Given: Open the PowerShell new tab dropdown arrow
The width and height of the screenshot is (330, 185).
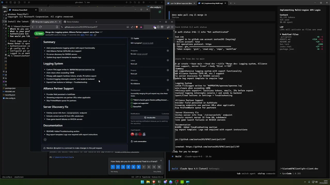Looking at the screenshot, I should click(45, 10).
